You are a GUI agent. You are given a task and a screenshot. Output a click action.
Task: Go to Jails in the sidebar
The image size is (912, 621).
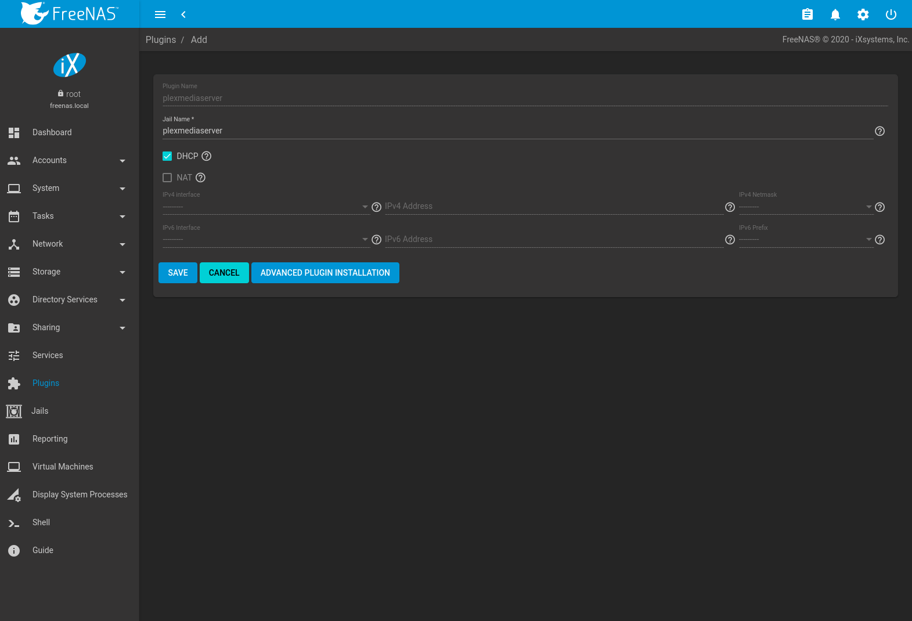39,411
